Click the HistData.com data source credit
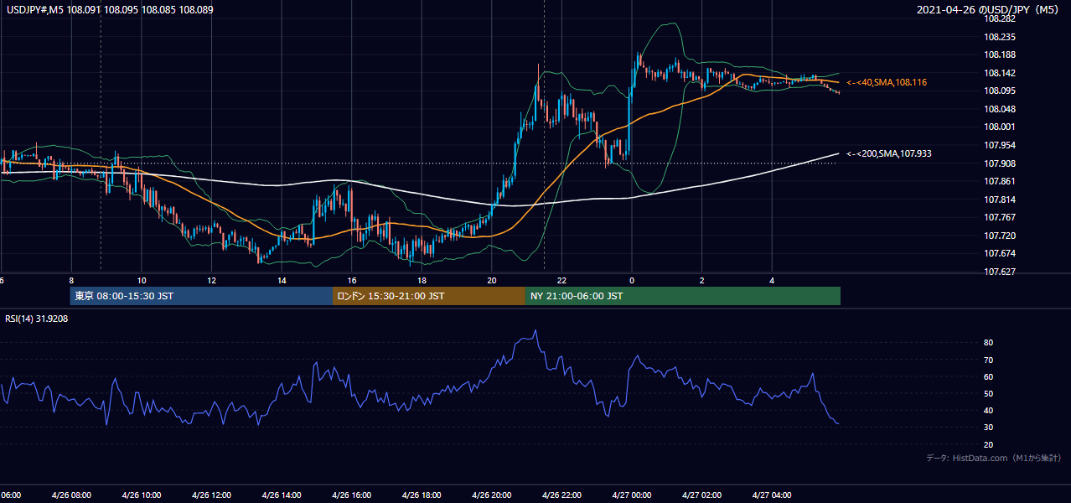Image resolution: width=1071 pixels, height=503 pixels. pyautogui.click(x=994, y=458)
